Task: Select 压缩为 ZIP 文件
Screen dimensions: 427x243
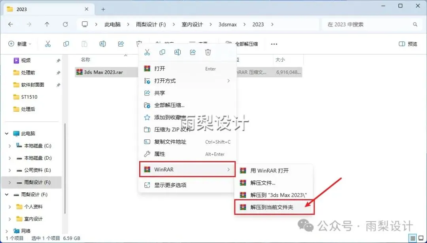Action: (187, 129)
